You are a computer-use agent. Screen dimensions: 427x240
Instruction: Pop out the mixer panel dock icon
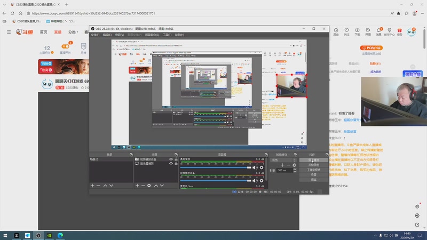(x=266, y=155)
